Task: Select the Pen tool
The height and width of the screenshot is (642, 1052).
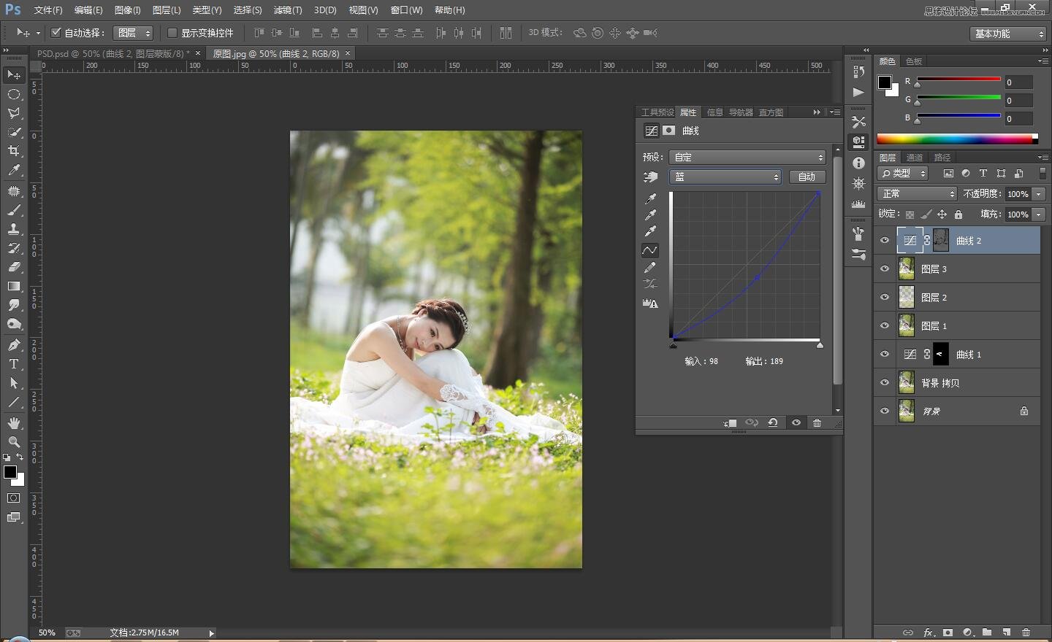Action: pyautogui.click(x=14, y=345)
